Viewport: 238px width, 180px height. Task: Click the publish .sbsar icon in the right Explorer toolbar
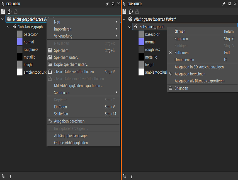click(130, 11)
